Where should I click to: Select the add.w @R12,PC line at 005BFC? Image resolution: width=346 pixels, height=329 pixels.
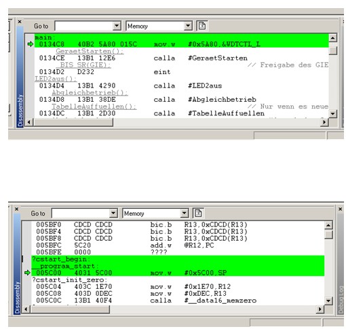tap(178, 246)
